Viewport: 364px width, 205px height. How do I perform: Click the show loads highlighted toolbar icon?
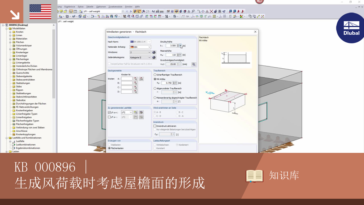pos(135,11)
